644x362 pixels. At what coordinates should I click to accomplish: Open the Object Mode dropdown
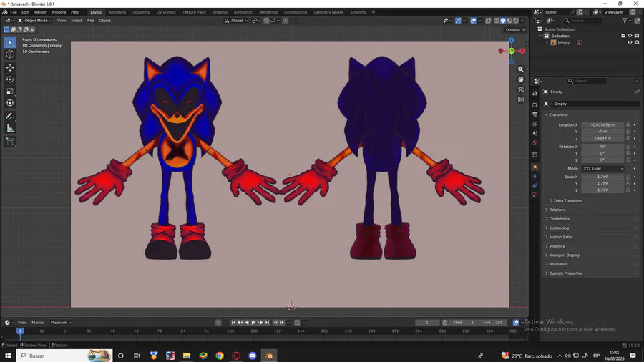tap(34, 21)
